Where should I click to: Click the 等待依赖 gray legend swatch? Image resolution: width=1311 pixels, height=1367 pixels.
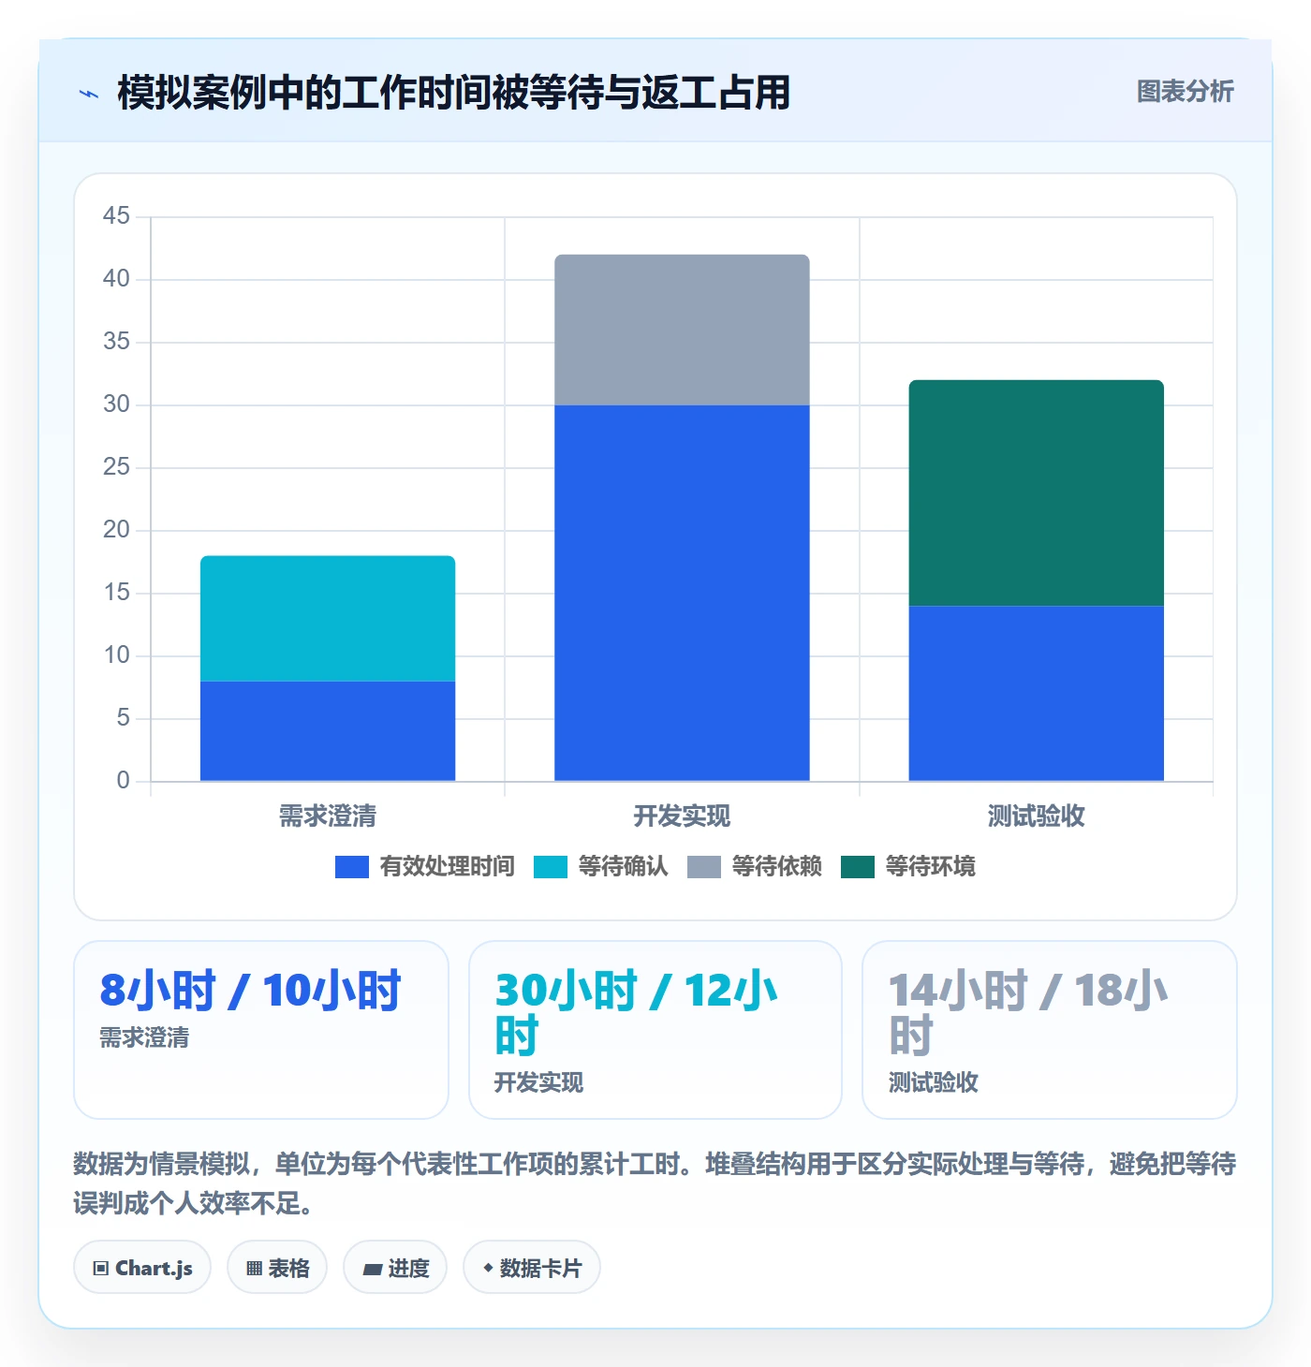pos(704,867)
